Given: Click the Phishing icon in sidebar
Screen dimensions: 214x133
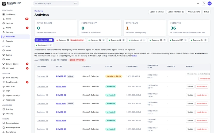Looking at the screenshot, I should click(x=3, y=114).
